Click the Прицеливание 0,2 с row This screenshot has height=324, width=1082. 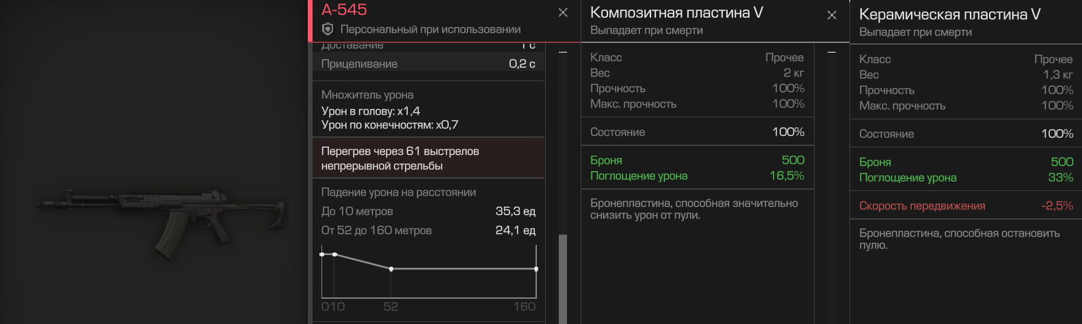pyautogui.click(x=428, y=63)
